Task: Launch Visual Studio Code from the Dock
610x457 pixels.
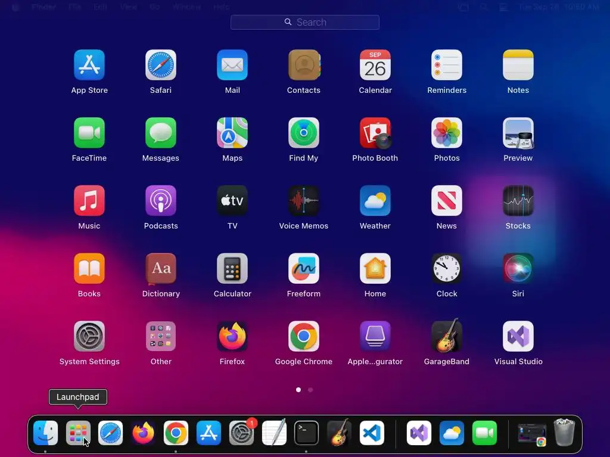Action: pyautogui.click(x=372, y=433)
